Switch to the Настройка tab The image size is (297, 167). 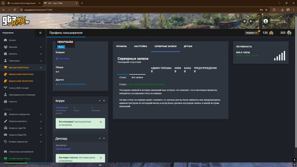point(141,46)
